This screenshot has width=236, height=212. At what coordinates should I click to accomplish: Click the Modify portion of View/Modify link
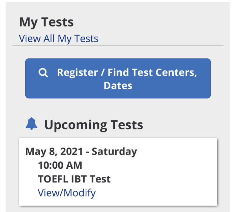coord(80,193)
